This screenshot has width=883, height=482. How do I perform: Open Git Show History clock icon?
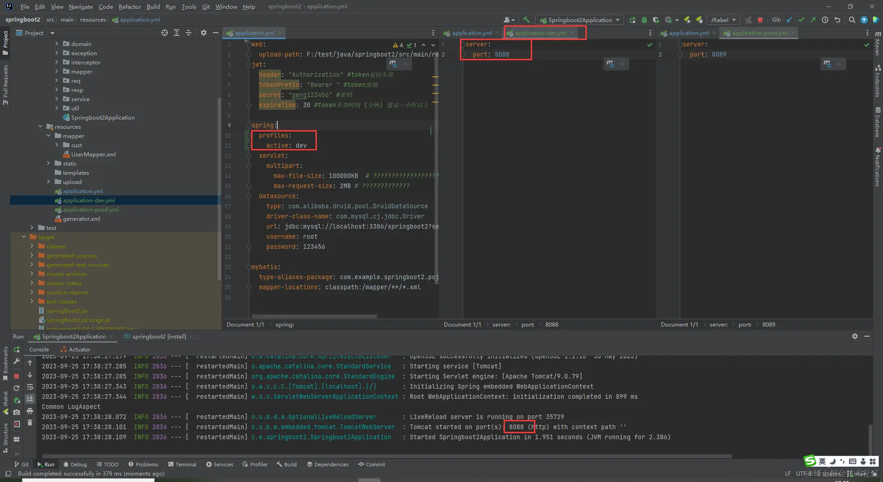point(825,20)
